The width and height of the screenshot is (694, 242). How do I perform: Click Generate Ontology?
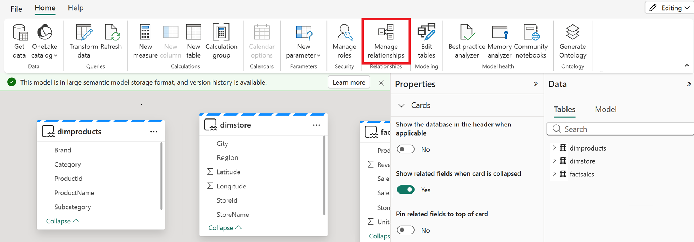(573, 41)
